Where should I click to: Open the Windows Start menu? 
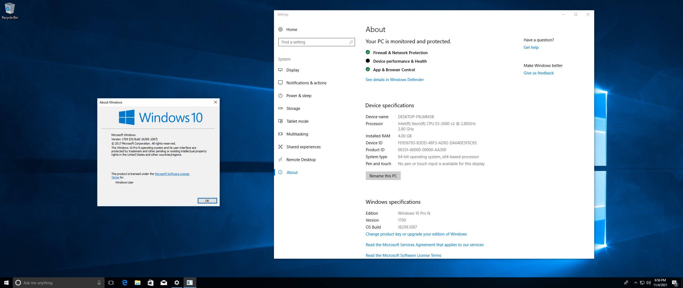tap(6, 283)
